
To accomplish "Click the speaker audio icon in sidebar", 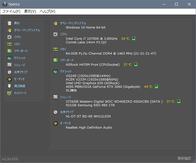I will point(9,79).
